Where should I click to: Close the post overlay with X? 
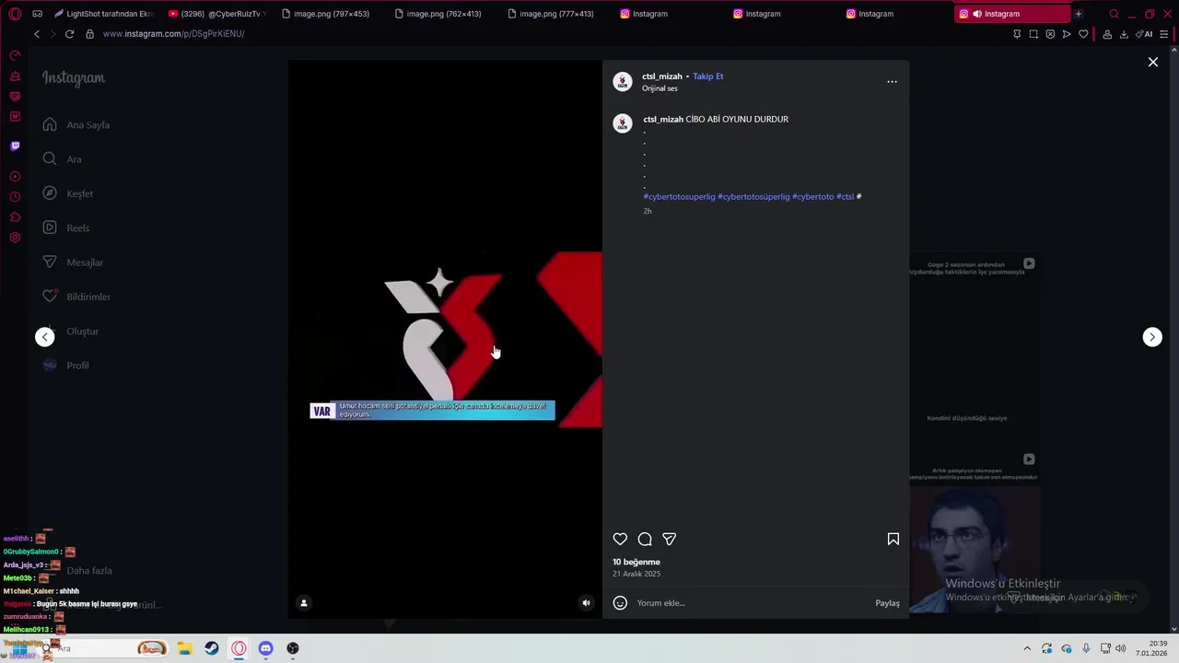pos(1152,62)
